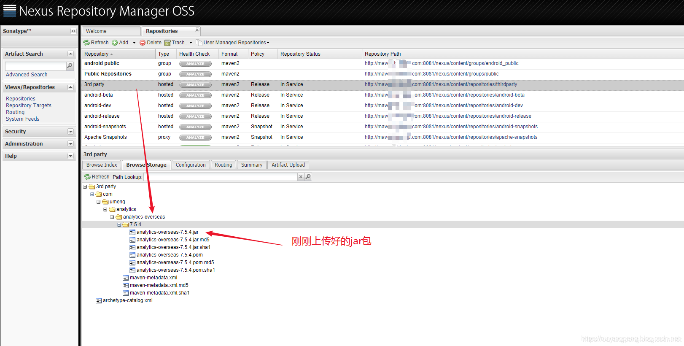Screen dimensions: 684x346
Task: Click Delete repository button
Action: 151,43
